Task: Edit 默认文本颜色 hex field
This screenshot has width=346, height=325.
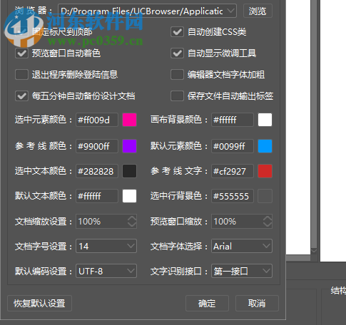Action: click(97, 196)
